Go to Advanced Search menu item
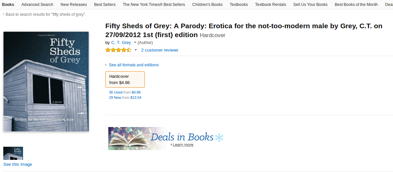Image resolution: width=393 pixels, height=172 pixels. click(37, 5)
